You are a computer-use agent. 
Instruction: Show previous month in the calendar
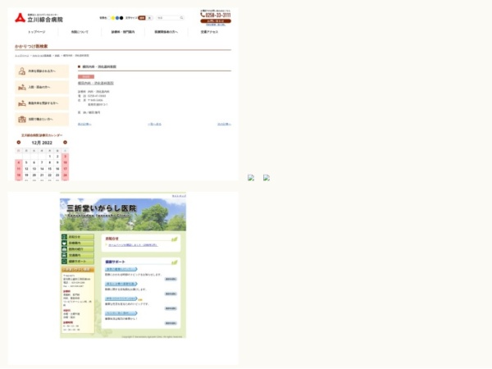pyautogui.click(x=19, y=143)
